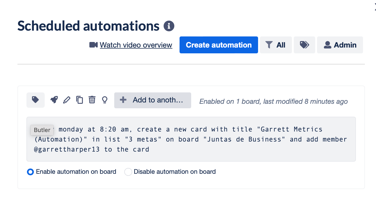376x216 pixels.
Task: Open the All filter dropdown
Action: point(276,45)
